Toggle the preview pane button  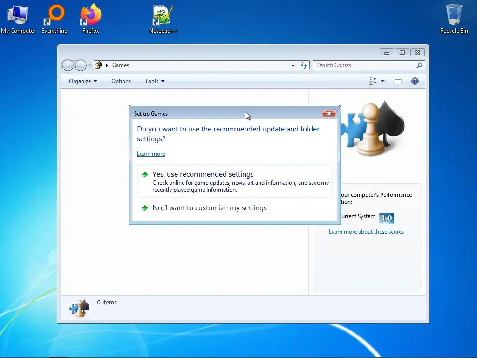pos(398,81)
